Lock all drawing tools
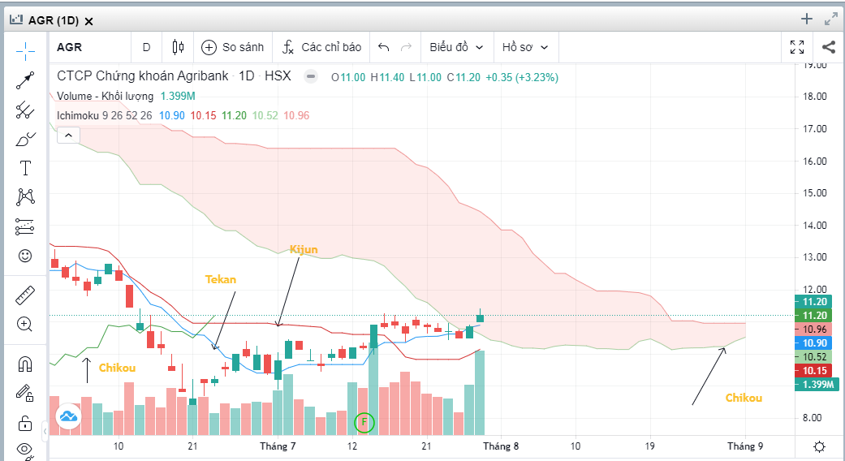 click(25, 424)
